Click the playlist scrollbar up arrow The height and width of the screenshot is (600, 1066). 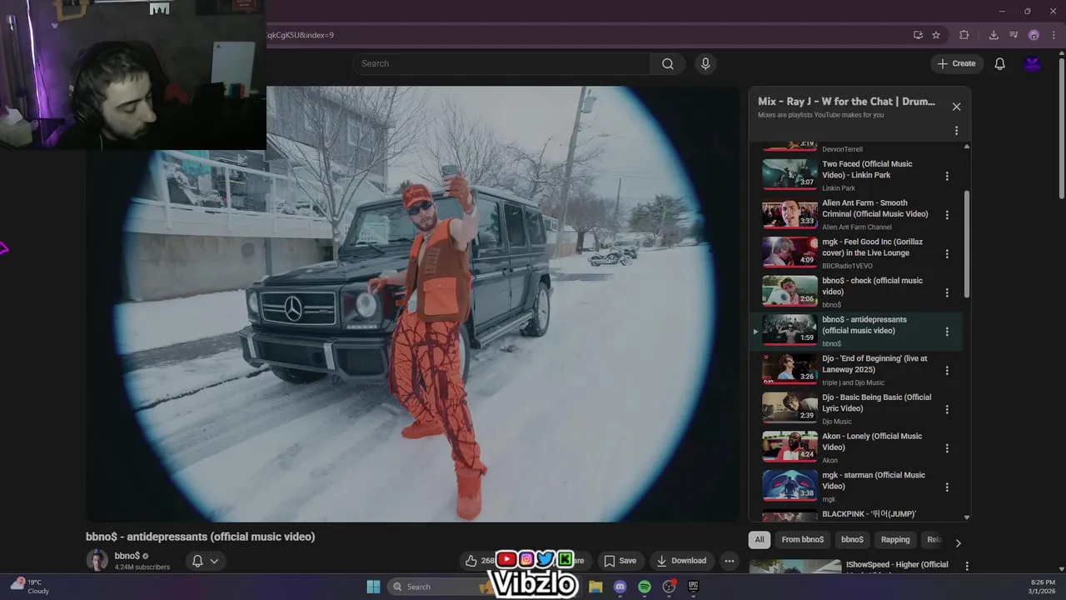(966, 147)
